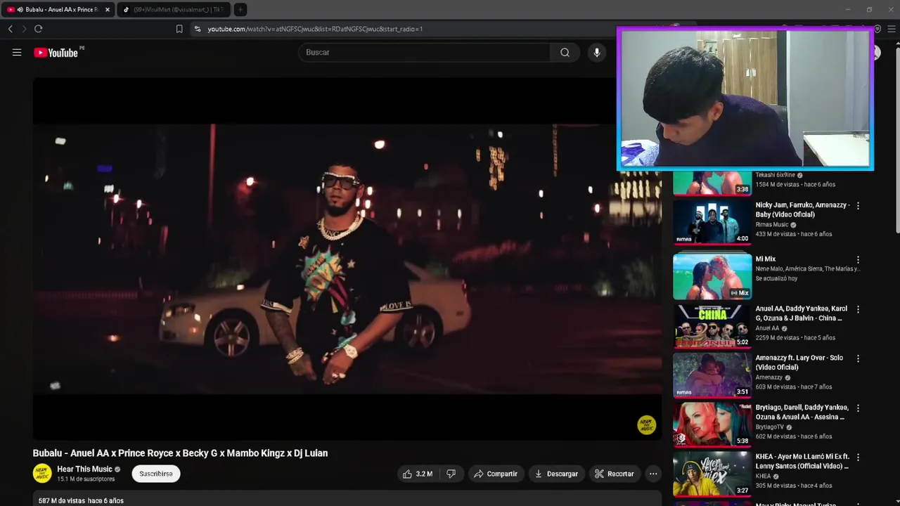Bookmark this page with the bookmark icon
900x506 pixels.
coord(179,29)
